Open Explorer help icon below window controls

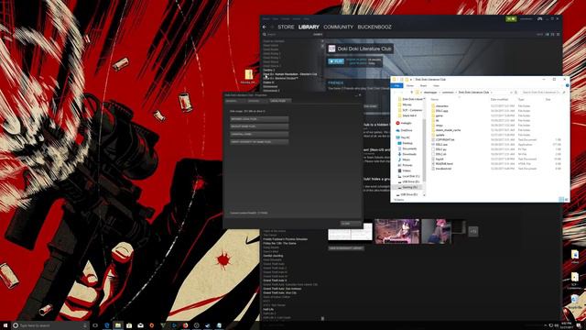(567, 85)
